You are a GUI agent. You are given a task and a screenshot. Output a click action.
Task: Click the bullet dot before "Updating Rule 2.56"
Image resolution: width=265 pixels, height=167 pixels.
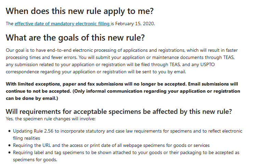pyautogui.click(x=9, y=131)
